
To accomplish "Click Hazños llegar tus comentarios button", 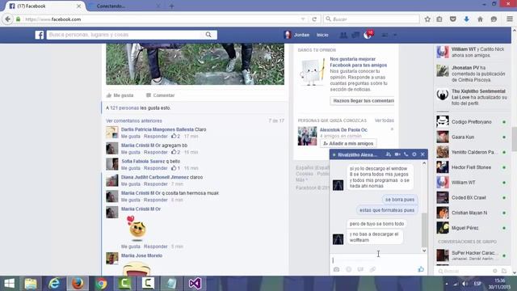I will coord(363,100).
